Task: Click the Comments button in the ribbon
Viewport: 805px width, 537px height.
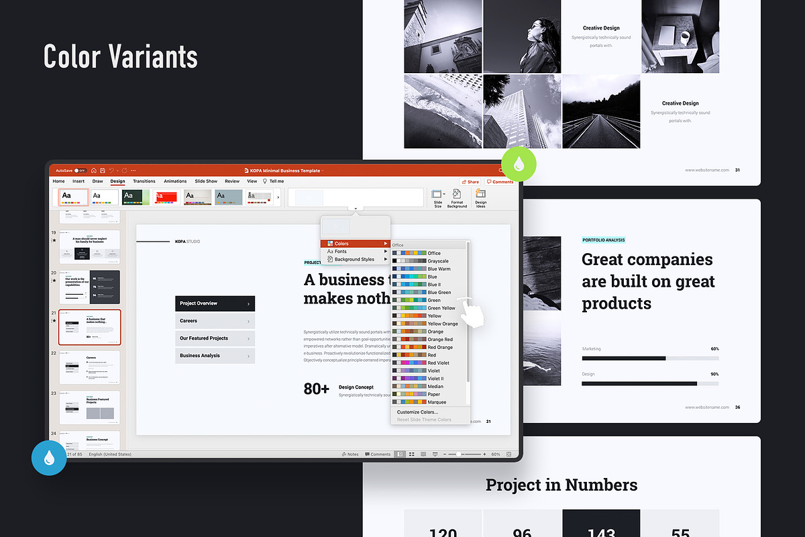Action: coord(500,181)
